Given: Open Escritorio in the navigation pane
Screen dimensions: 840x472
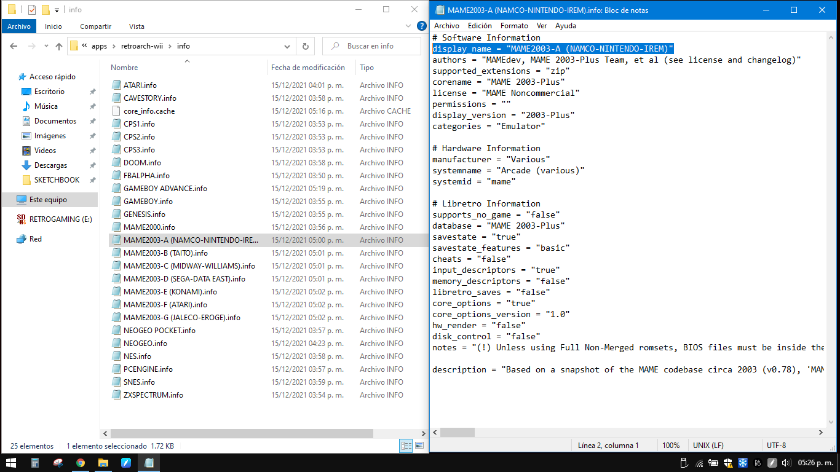Looking at the screenshot, I should click(49, 92).
